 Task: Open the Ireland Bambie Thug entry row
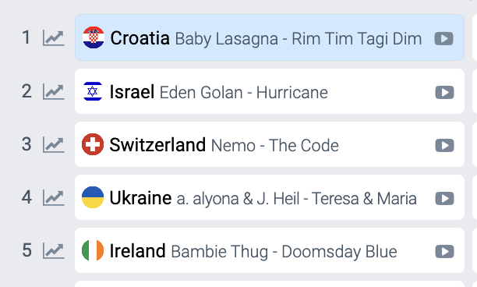(270, 250)
